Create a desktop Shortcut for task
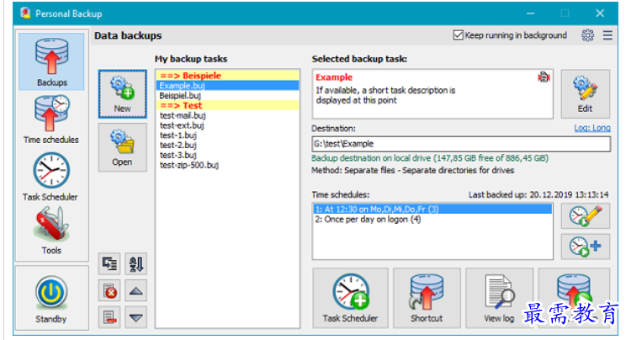Viewport: 626px width, 340px height. click(427, 298)
